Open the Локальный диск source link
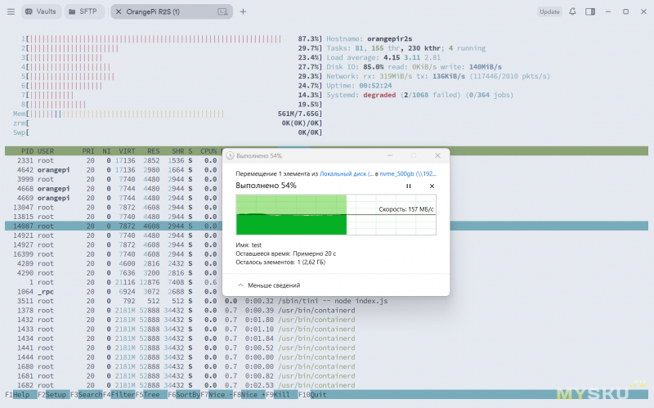 [346, 173]
